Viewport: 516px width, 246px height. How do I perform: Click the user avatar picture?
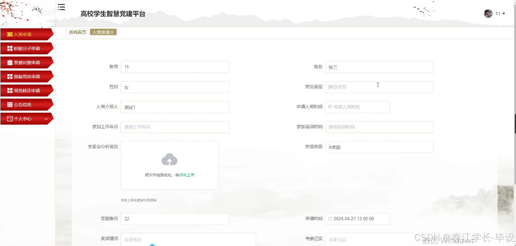coord(488,14)
